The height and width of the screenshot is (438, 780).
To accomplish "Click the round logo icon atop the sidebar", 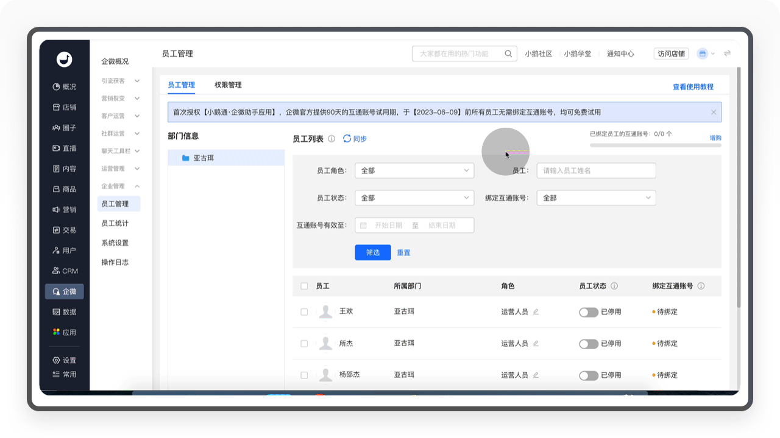I will click(x=64, y=59).
